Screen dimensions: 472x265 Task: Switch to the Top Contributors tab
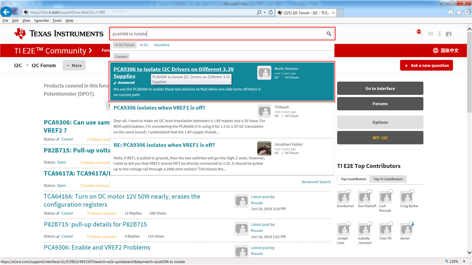pos(353,179)
